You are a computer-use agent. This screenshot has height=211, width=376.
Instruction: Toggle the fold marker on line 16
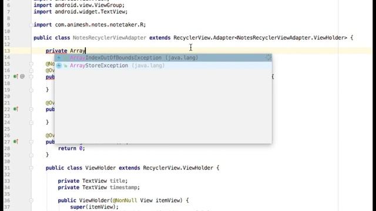click(31, 70)
